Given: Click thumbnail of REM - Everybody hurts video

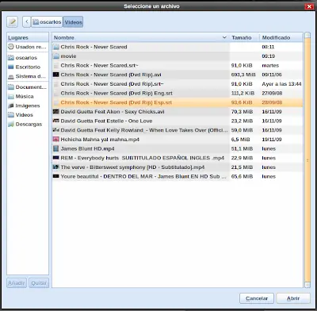Looking at the screenshot, I should [x=56, y=158].
